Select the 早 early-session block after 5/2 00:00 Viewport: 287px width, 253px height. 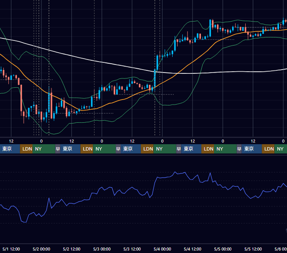tap(58, 149)
